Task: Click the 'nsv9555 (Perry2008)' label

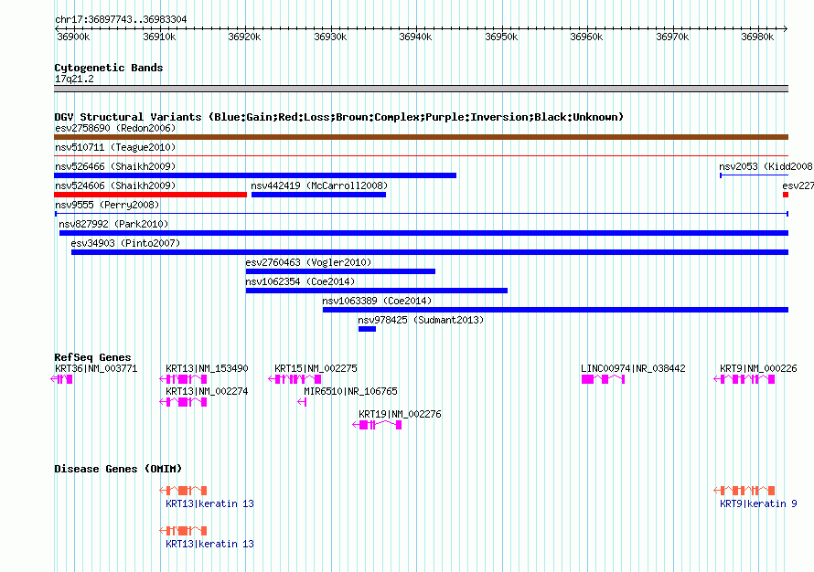Action: 107,205
